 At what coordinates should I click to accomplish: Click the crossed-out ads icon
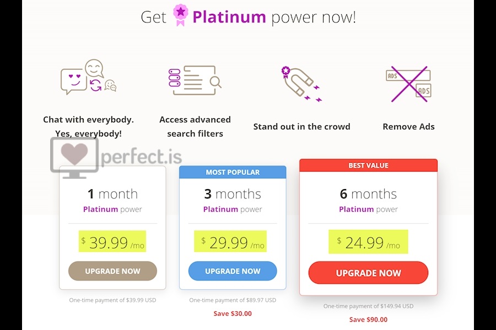[x=408, y=84]
